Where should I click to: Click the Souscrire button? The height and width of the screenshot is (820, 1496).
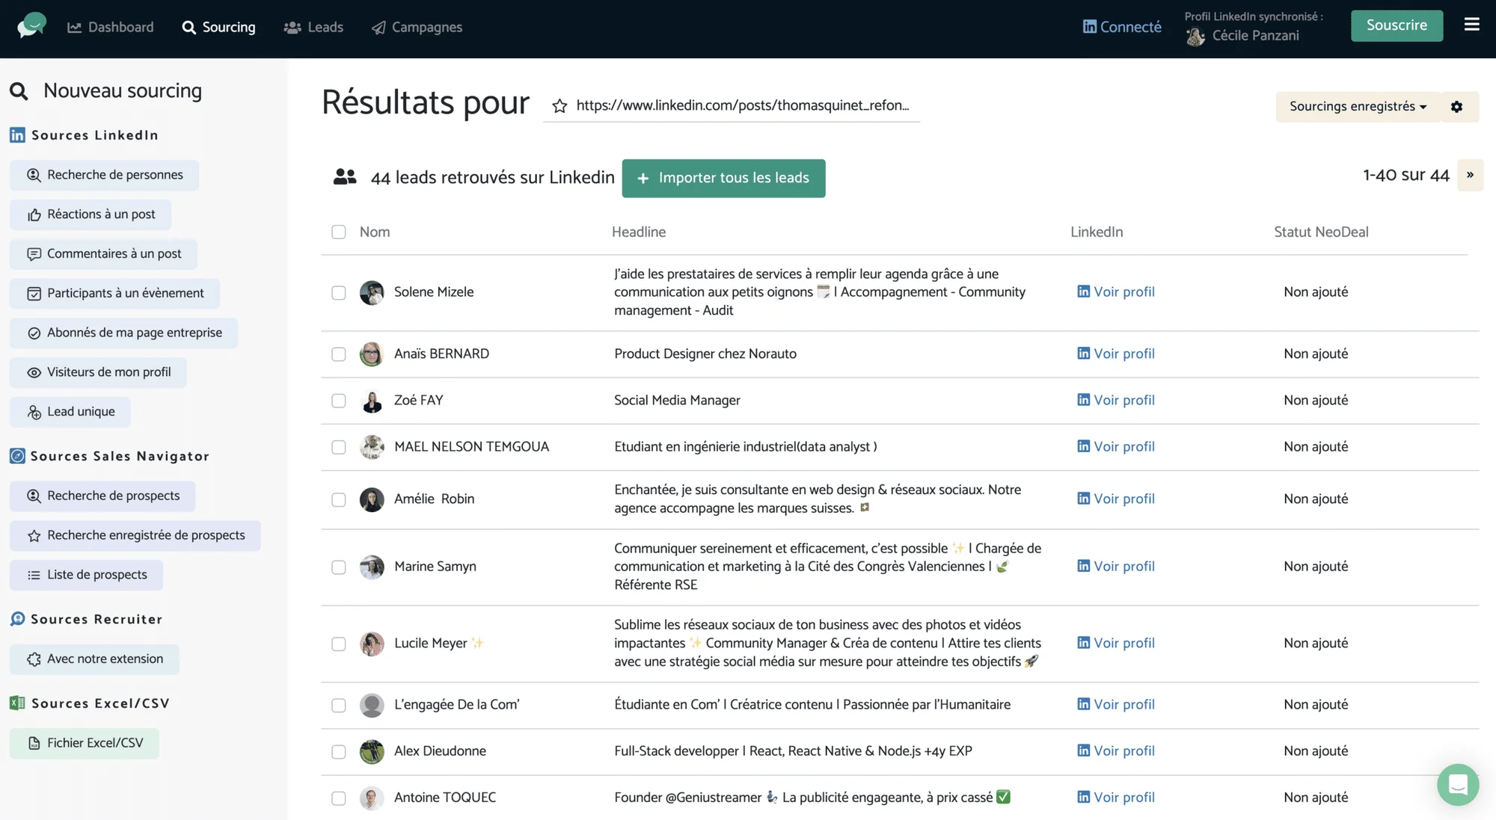pyautogui.click(x=1397, y=25)
